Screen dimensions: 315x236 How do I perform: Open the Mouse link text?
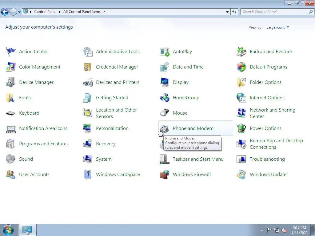(x=180, y=113)
